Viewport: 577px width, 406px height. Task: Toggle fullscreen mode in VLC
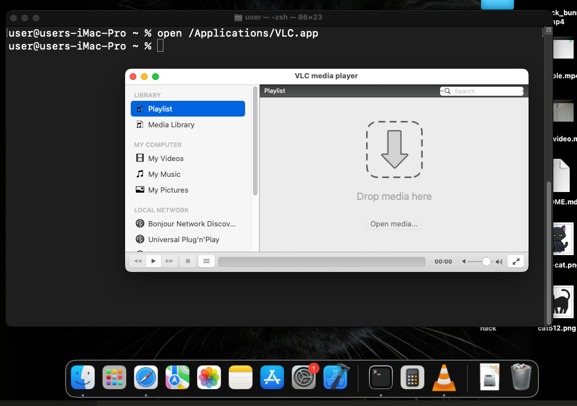(516, 261)
